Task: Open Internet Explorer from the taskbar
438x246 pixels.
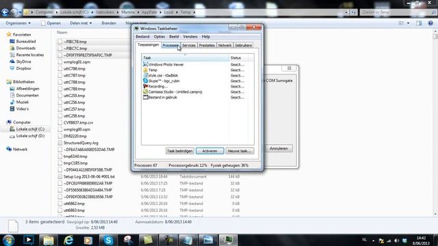Action: pos(68,240)
